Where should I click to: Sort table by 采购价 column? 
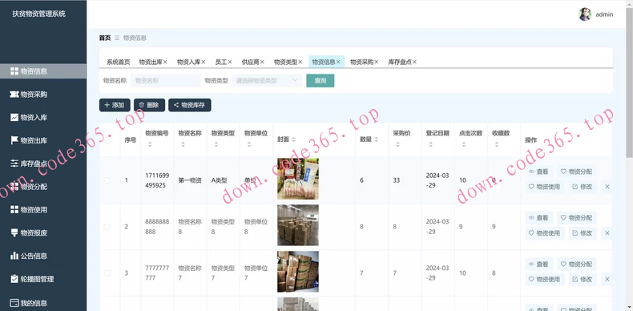point(397,144)
